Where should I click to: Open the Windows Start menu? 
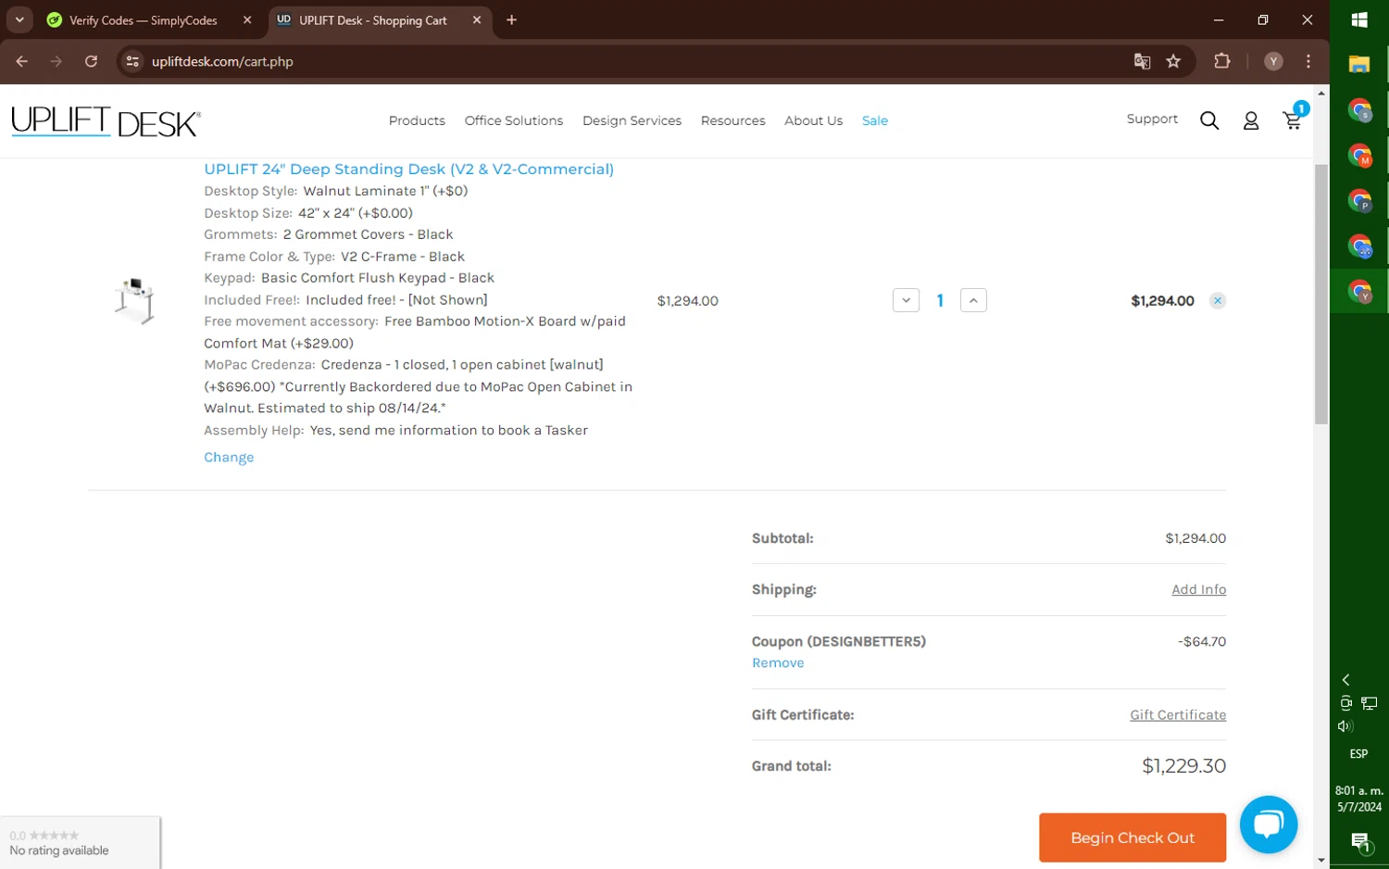(x=1359, y=19)
